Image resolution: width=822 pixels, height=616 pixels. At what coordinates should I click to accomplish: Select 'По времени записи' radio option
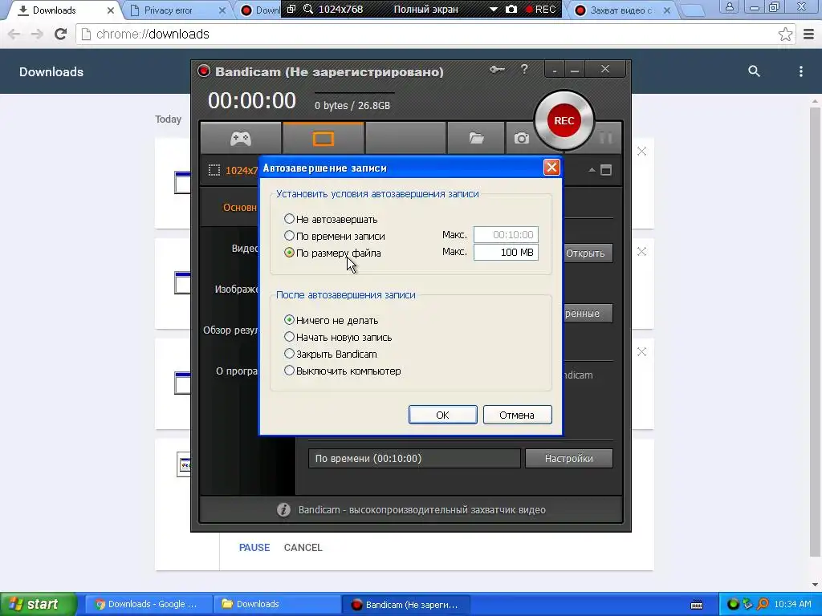[x=289, y=236]
